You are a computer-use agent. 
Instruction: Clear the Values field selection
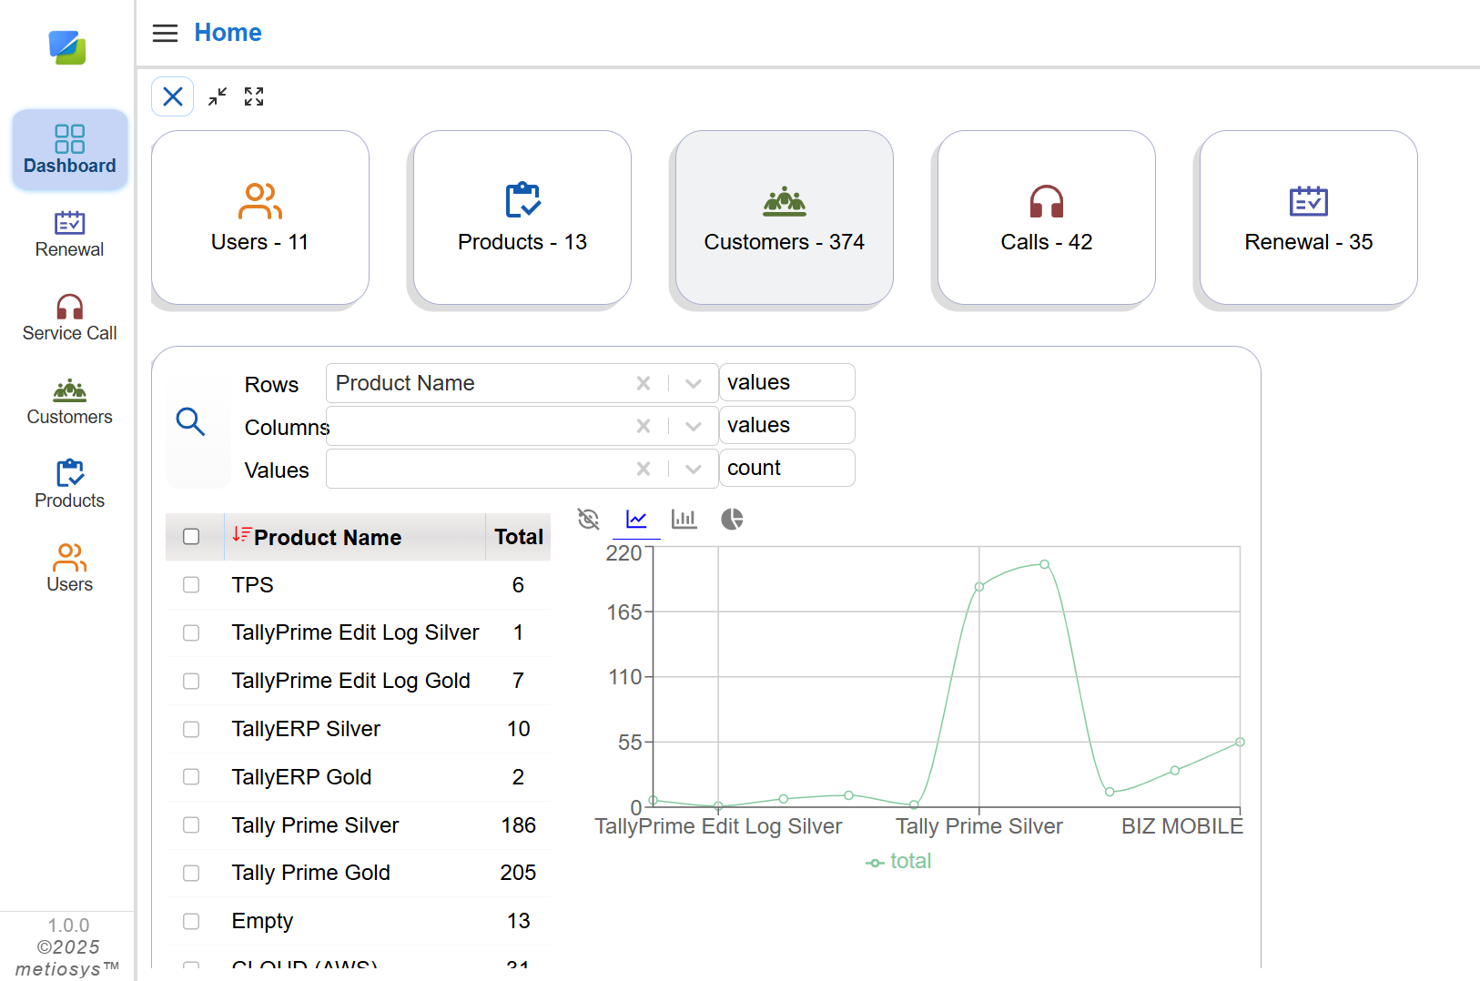tap(644, 469)
